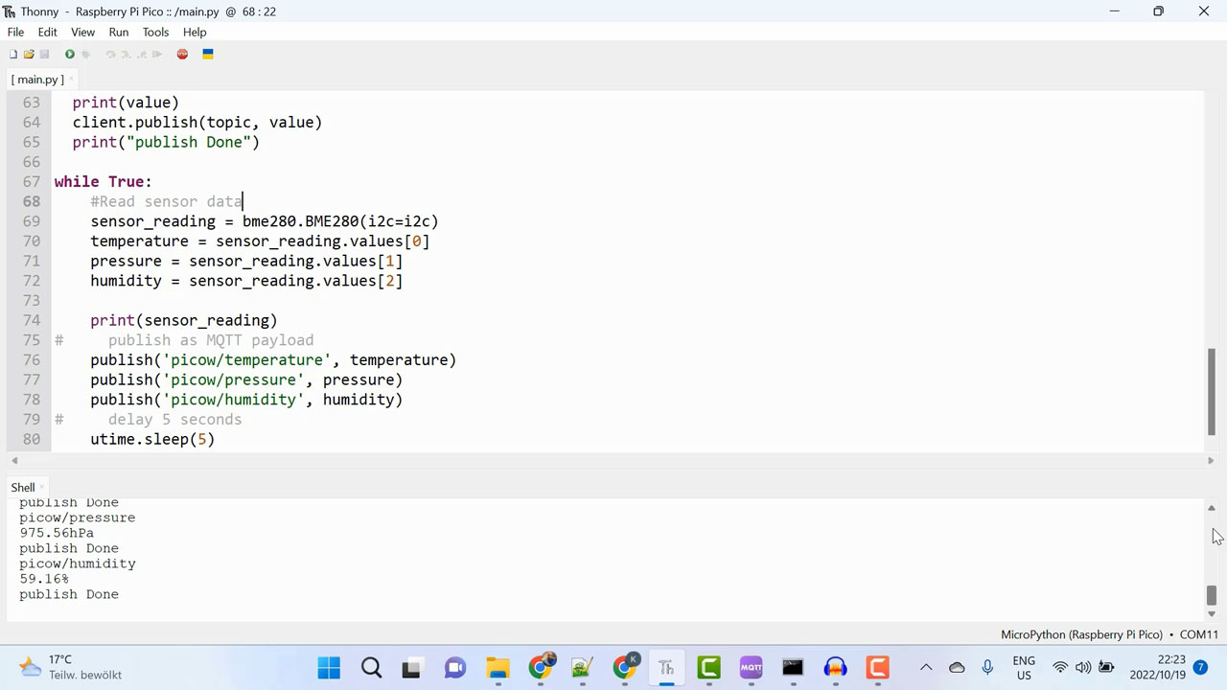Open the orange Camtasia recorder taskbar icon
The height and width of the screenshot is (690, 1227).
(877, 667)
